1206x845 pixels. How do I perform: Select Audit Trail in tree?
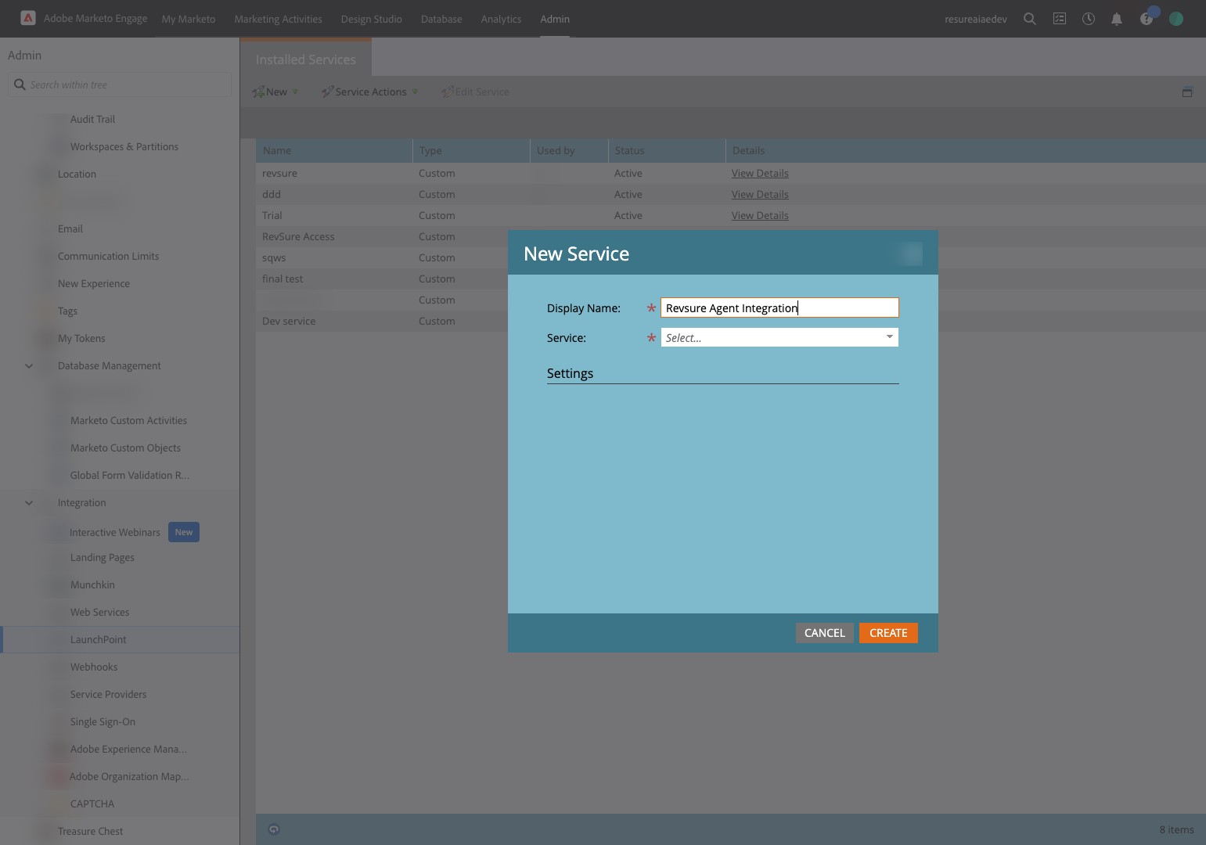tap(92, 119)
